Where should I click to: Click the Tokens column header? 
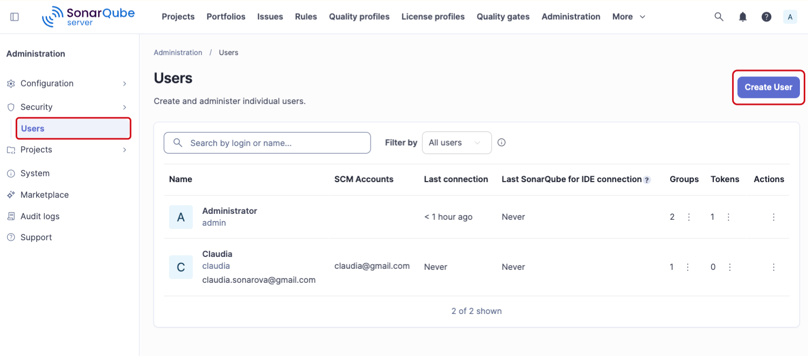[725, 179]
